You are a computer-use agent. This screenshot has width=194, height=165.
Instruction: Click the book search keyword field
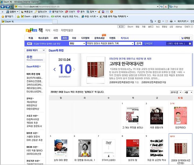[110, 43]
